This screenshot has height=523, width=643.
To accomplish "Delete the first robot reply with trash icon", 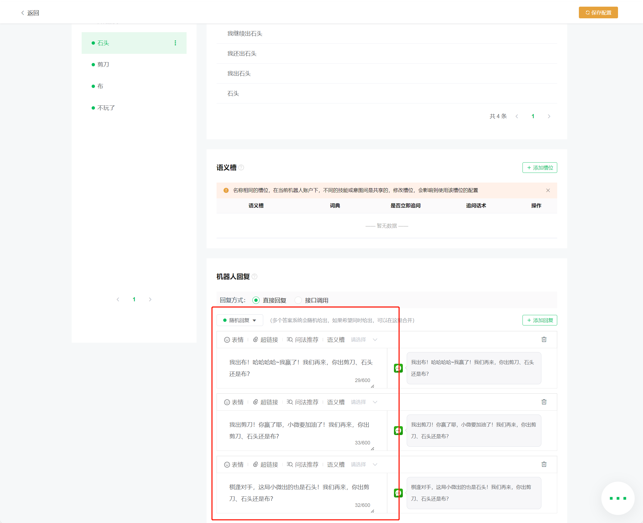I will click(544, 340).
